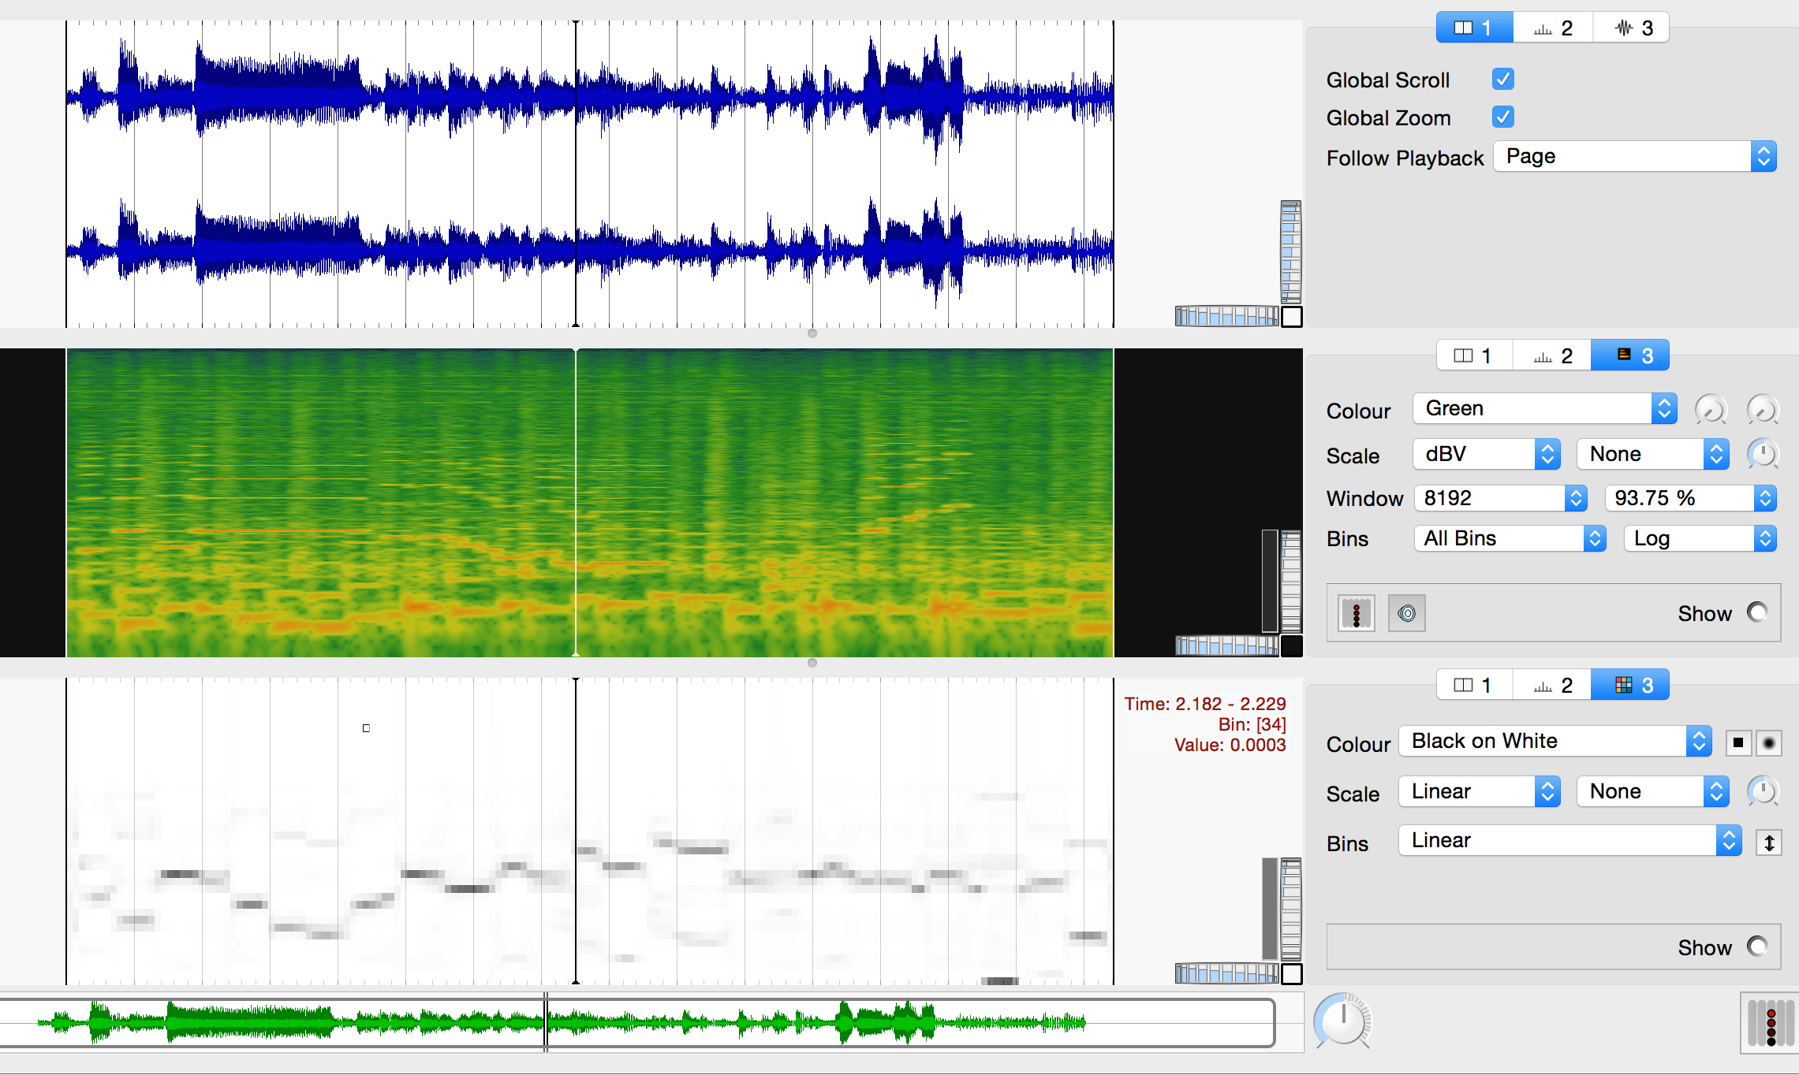Open the dBV scale dropdown
Image resolution: width=1799 pixels, height=1075 pixels.
tap(1486, 454)
